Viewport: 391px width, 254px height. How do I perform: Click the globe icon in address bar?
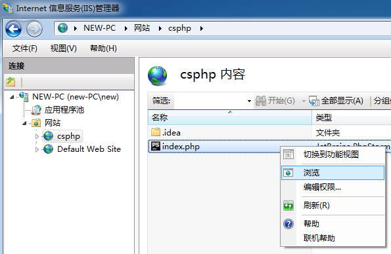point(63,28)
